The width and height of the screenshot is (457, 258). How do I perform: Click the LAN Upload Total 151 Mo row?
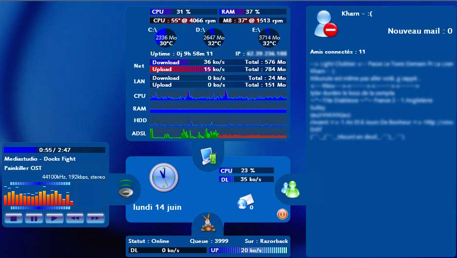point(218,85)
